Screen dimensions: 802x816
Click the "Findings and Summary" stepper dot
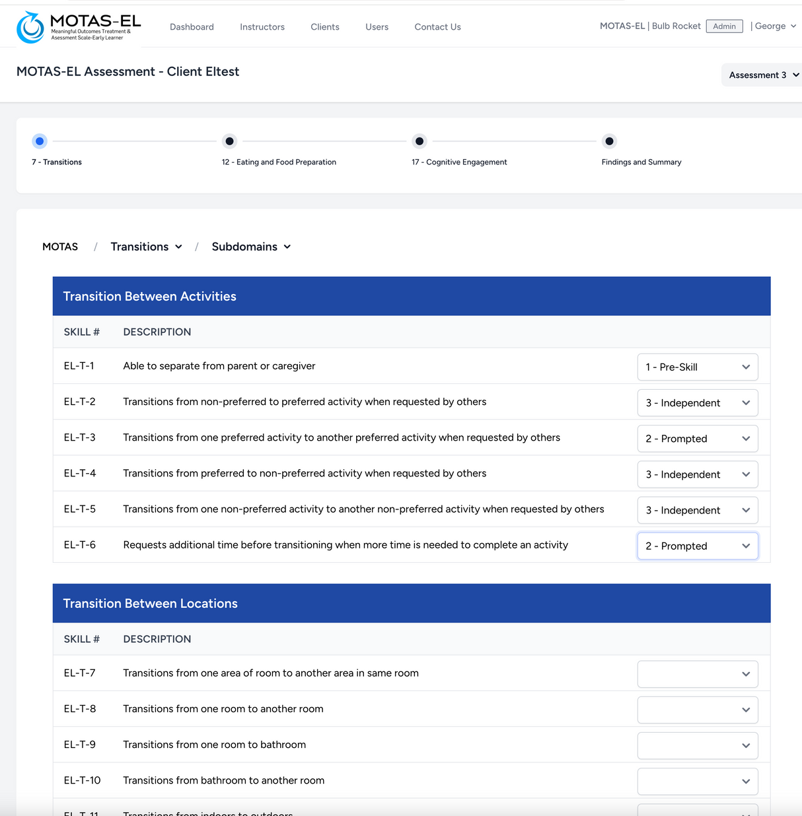[609, 141]
